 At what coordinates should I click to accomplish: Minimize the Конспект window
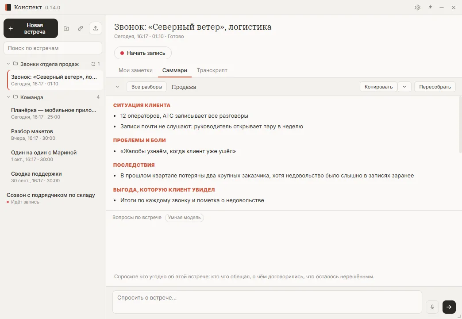tap(442, 8)
